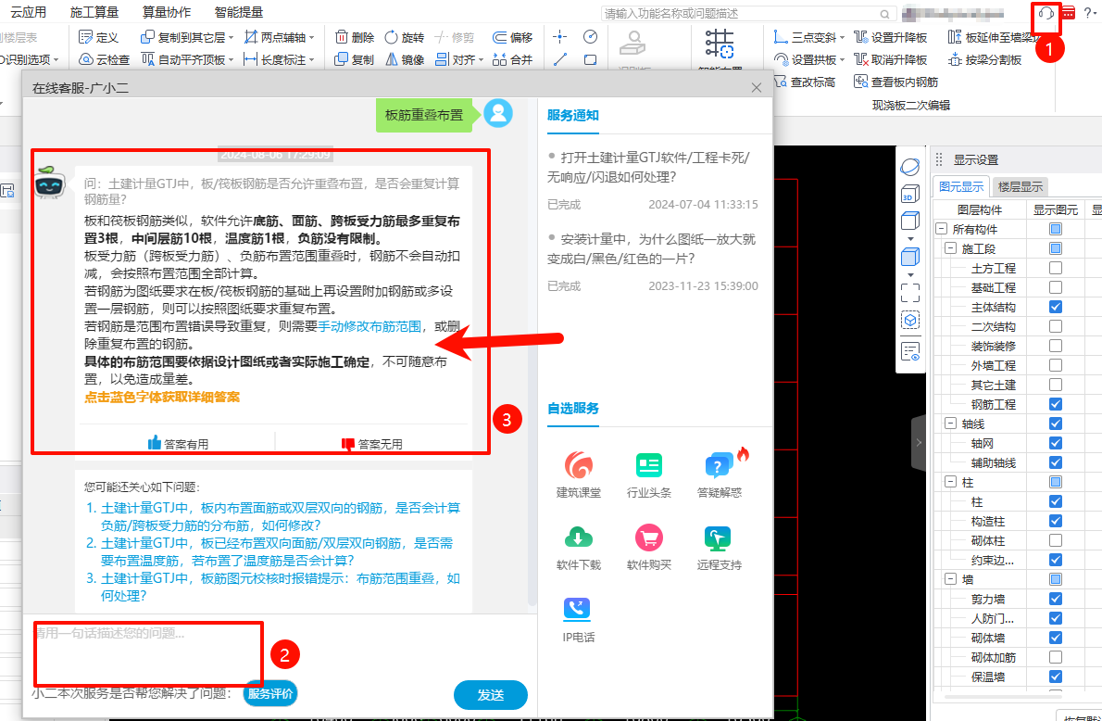
Task: Expand the collapsed side panel arrow
Action: tap(919, 443)
